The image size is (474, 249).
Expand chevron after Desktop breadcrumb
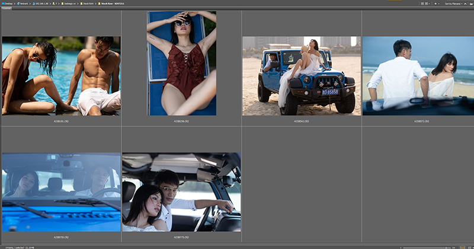(x=15, y=4)
